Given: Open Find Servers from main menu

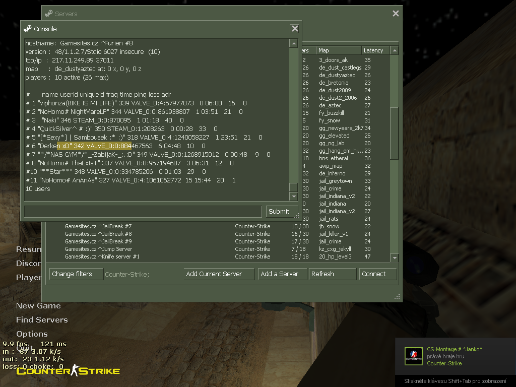Looking at the screenshot, I should click(42, 320).
